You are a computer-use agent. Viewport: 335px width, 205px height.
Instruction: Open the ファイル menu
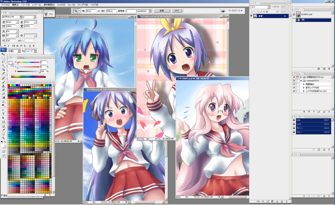(5, 5)
